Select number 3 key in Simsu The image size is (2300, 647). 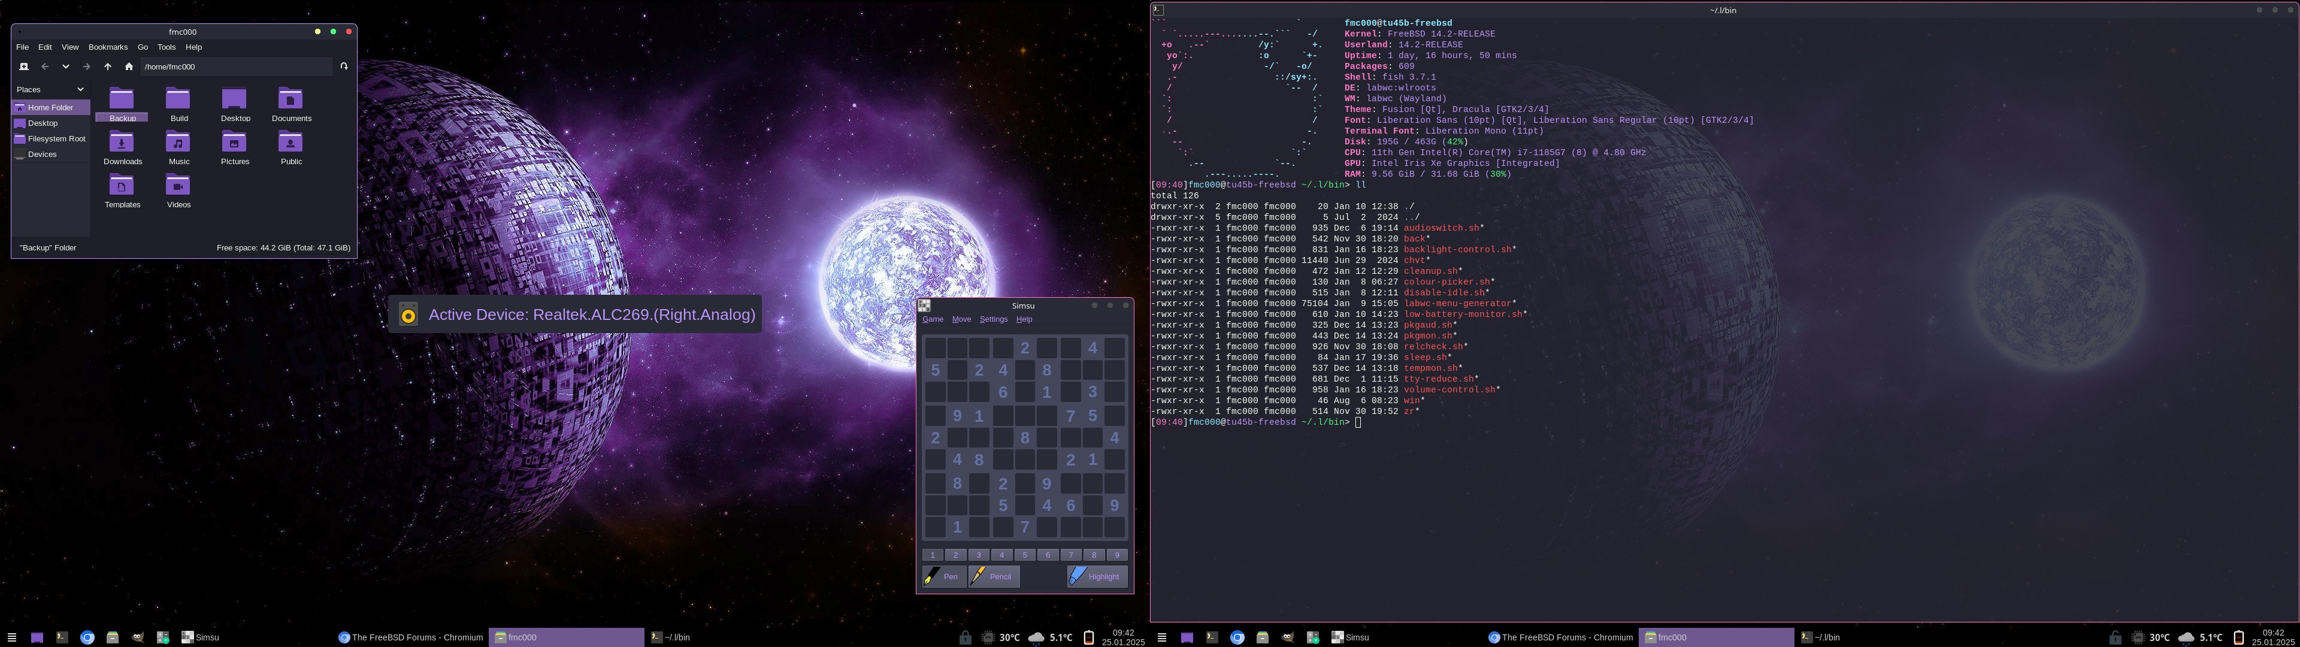[979, 555]
